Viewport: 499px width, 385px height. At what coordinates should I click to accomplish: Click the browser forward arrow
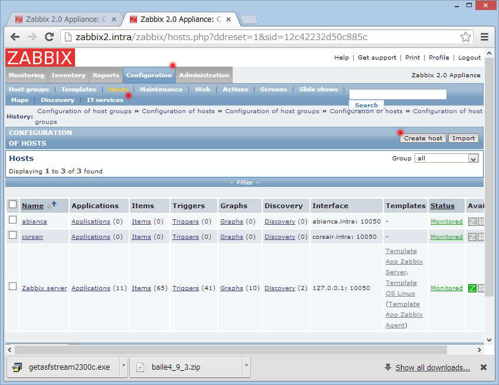pos(32,37)
